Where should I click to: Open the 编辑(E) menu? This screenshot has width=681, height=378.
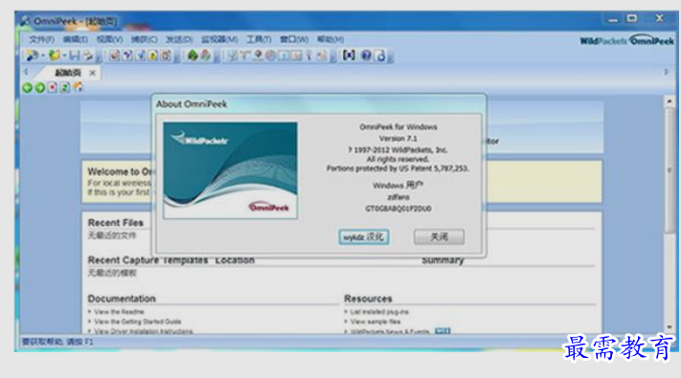coord(75,39)
